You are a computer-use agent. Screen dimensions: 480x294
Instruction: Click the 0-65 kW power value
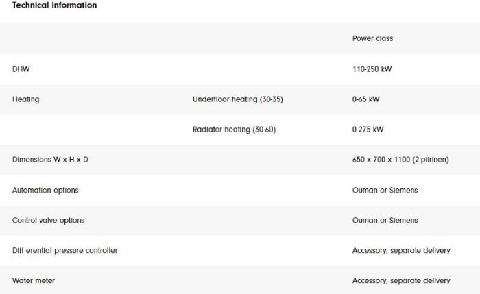click(x=365, y=99)
